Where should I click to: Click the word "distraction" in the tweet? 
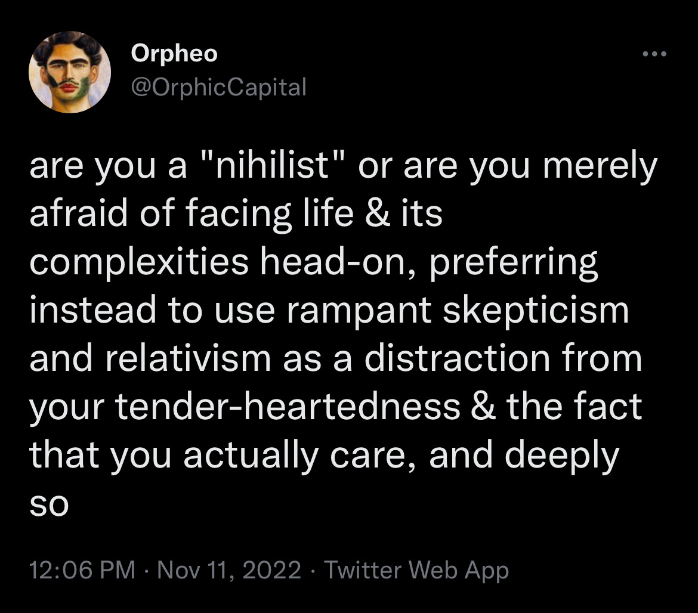(x=457, y=358)
